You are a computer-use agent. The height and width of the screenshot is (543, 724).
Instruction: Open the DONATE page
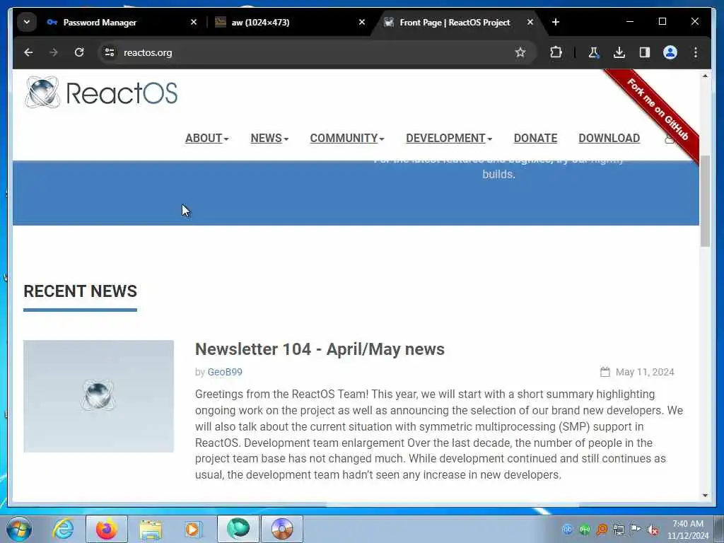pos(535,138)
